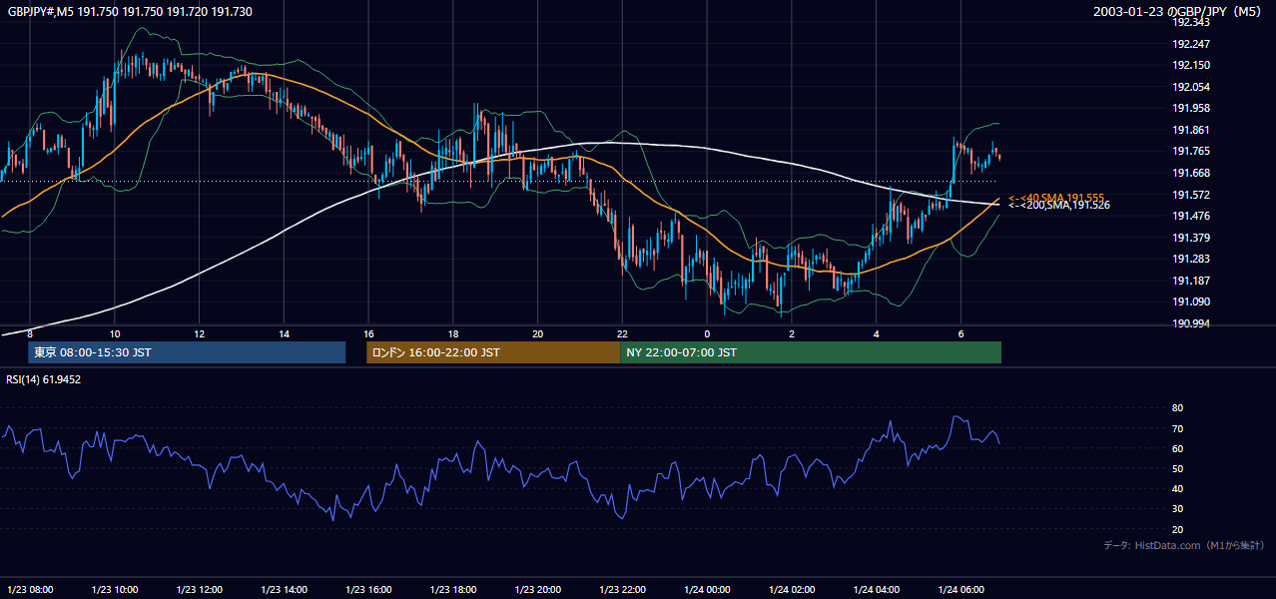This screenshot has width=1276, height=599.
Task: Click RSI axis level 60
Action: pos(1177,448)
